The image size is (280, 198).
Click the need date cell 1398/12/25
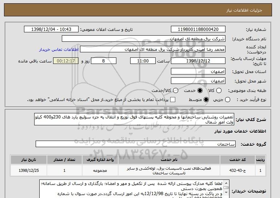point(29,170)
